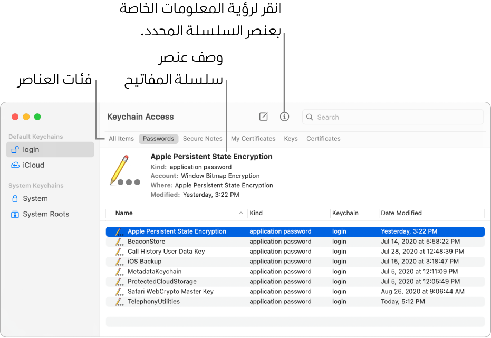This screenshot has height=338, width=491.
Task: Open info for the selected keychain item
Action: 284,117
